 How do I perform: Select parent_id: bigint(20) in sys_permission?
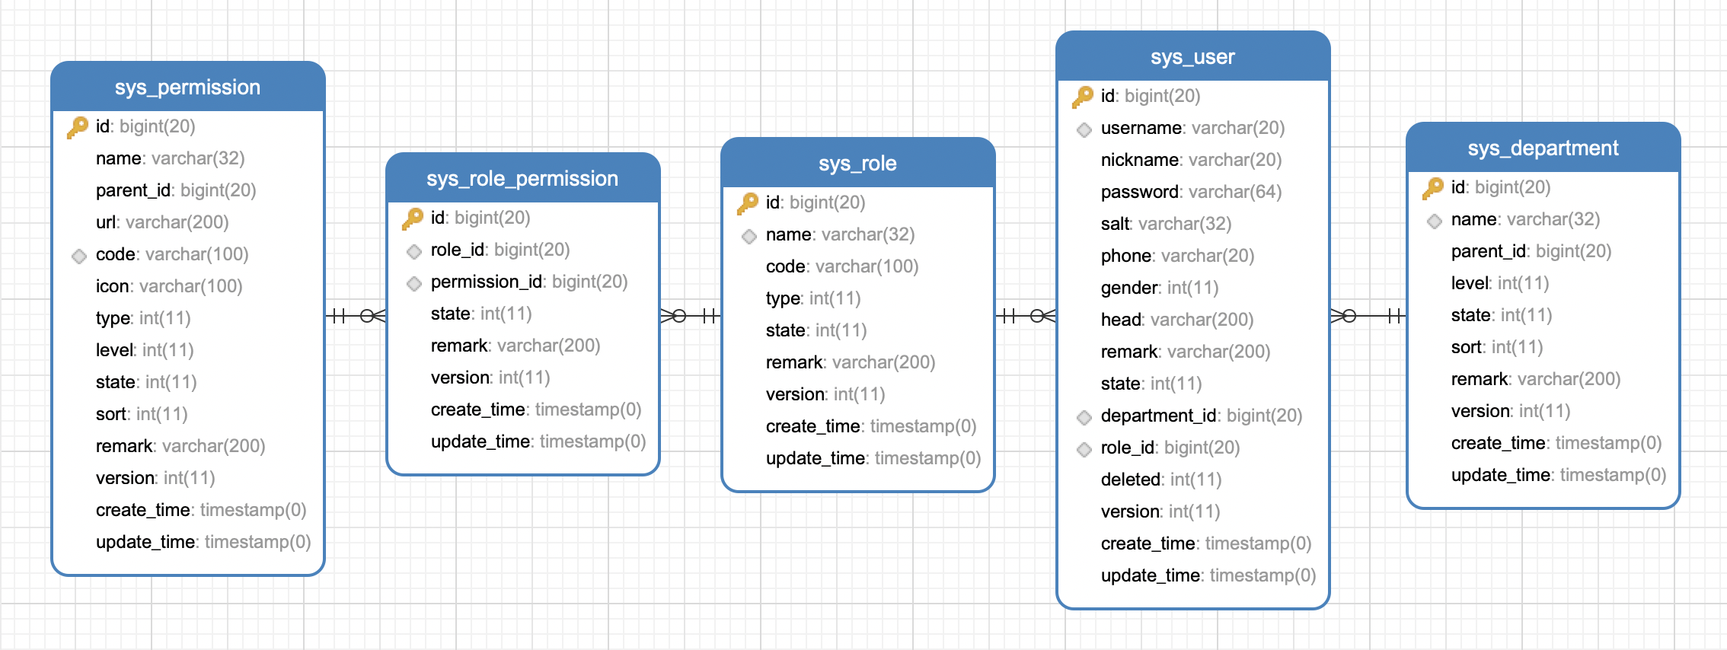(x=176, y=190)
